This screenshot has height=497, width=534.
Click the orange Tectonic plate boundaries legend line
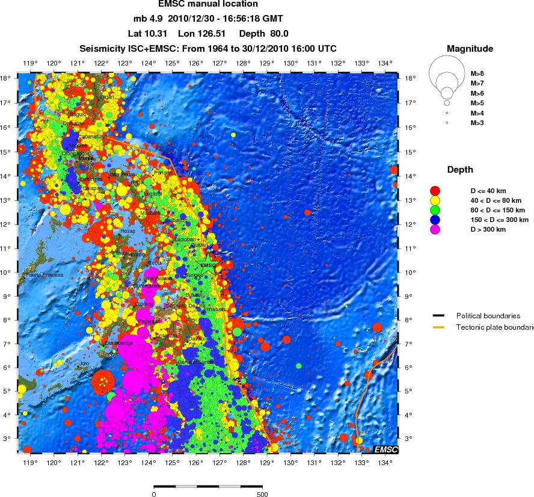point(438,327)
